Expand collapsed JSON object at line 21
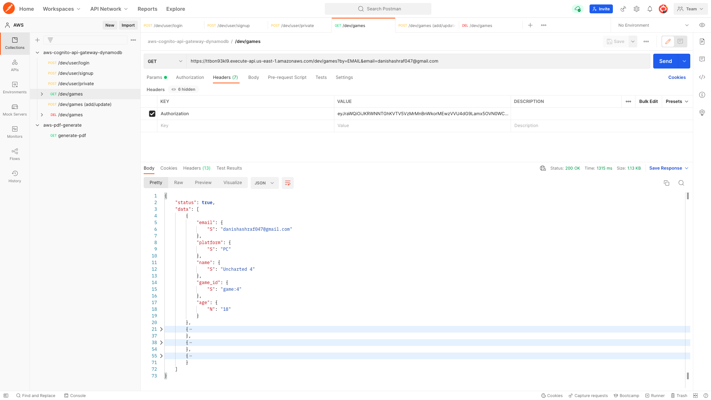Screen dimensions: 711x400 [161, 329]
